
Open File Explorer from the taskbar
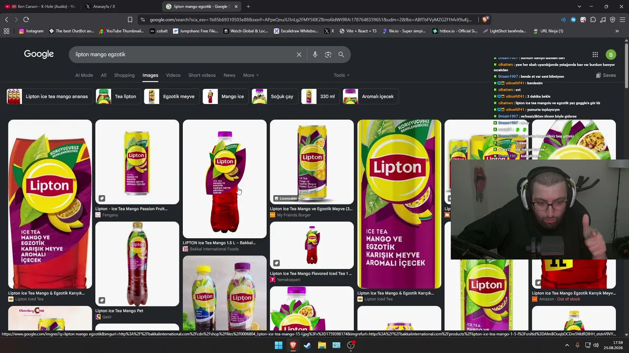(322, 345)
